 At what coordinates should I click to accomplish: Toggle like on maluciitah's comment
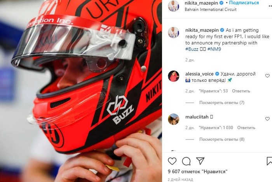(267, 119)
